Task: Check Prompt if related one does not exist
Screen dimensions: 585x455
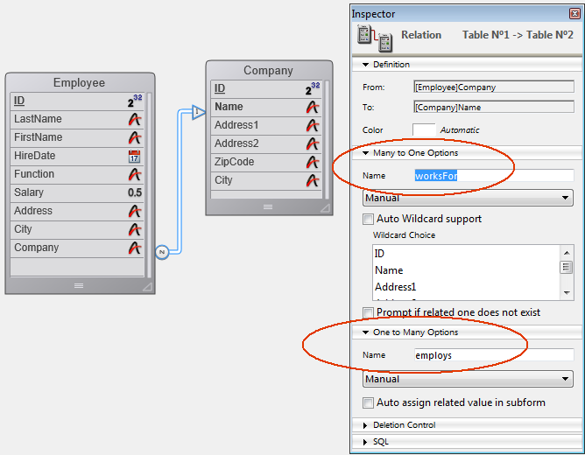Action: tap(368, 312)
